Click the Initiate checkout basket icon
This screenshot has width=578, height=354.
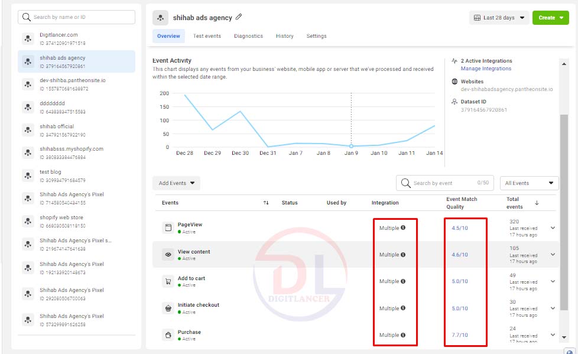[168, 308]
